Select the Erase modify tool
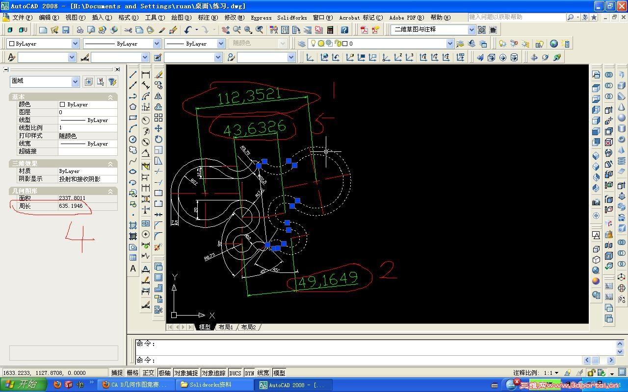The image size is (628, 392). tap(158, 74)
